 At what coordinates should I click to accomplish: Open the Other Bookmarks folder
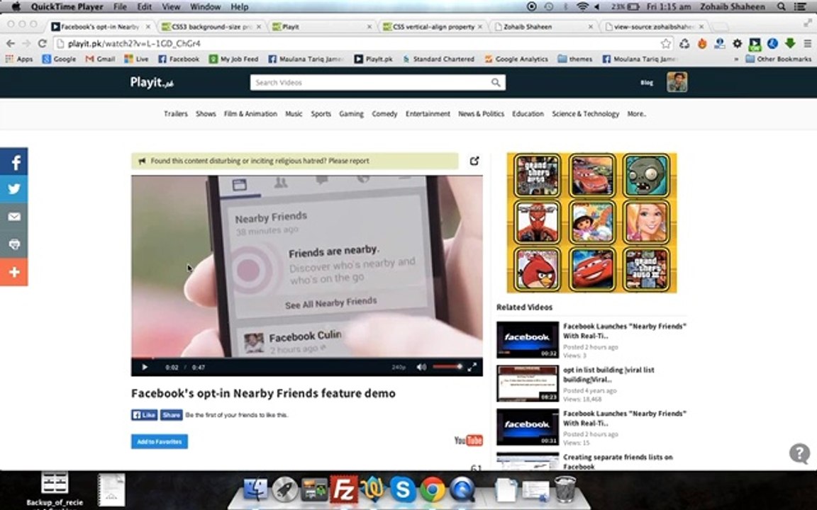tap(779, 59)
